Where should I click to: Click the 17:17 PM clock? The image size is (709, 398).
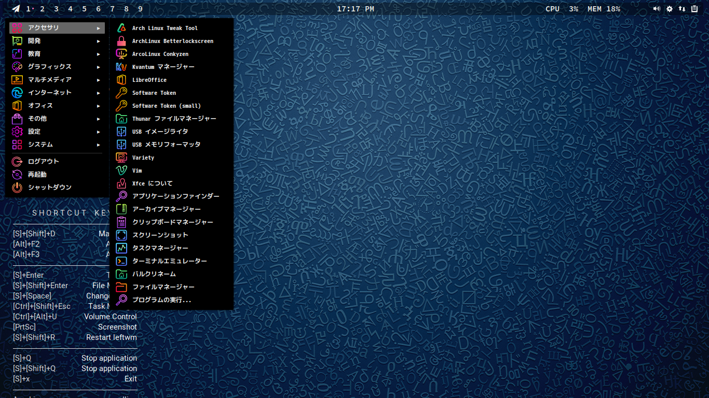point(356,9)
